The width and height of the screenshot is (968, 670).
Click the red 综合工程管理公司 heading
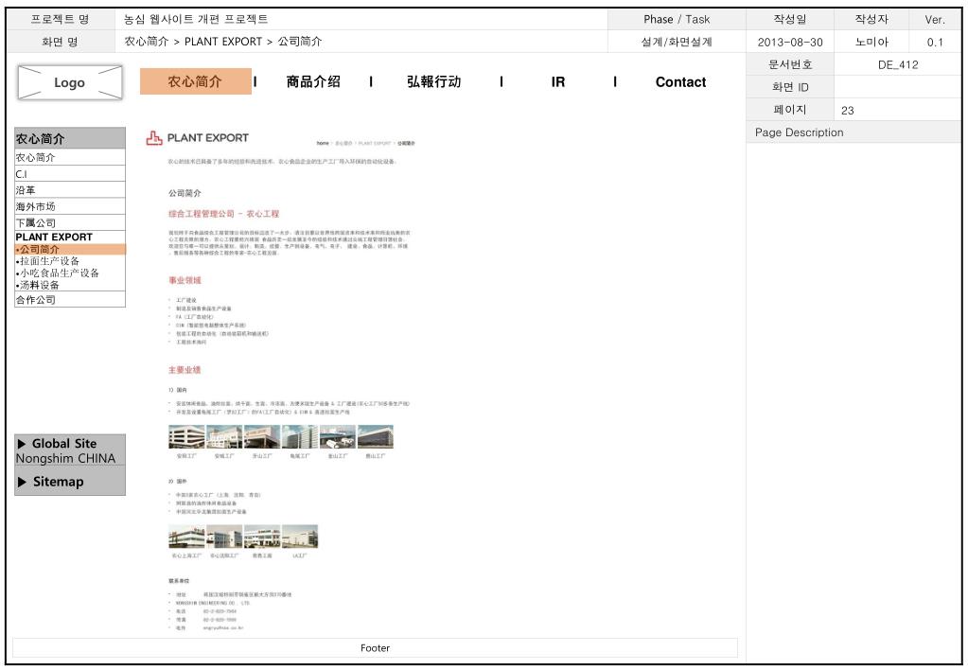click(223, 214)
